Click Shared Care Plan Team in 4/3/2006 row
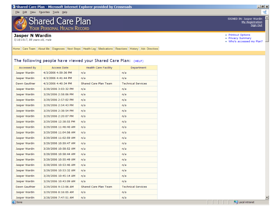276x207 pixels. click(96, 84)
